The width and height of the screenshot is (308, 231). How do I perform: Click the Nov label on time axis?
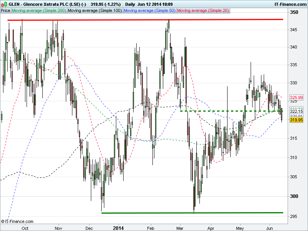pyautogui.click(x=59, y=228)
